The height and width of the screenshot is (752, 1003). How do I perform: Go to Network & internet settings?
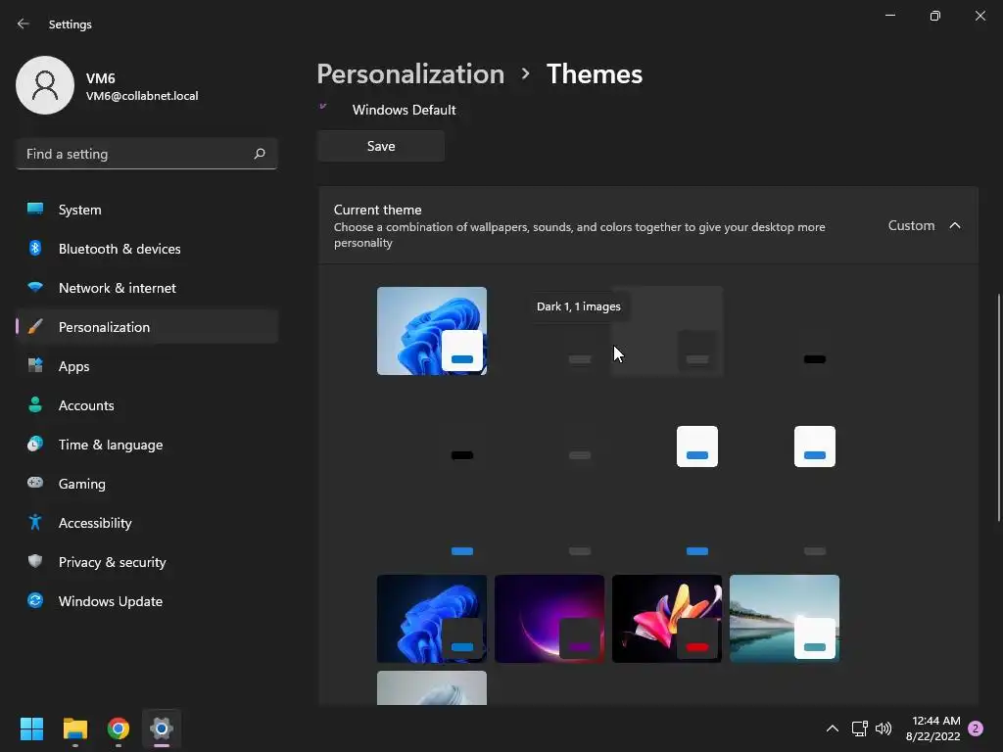point(147,288)
